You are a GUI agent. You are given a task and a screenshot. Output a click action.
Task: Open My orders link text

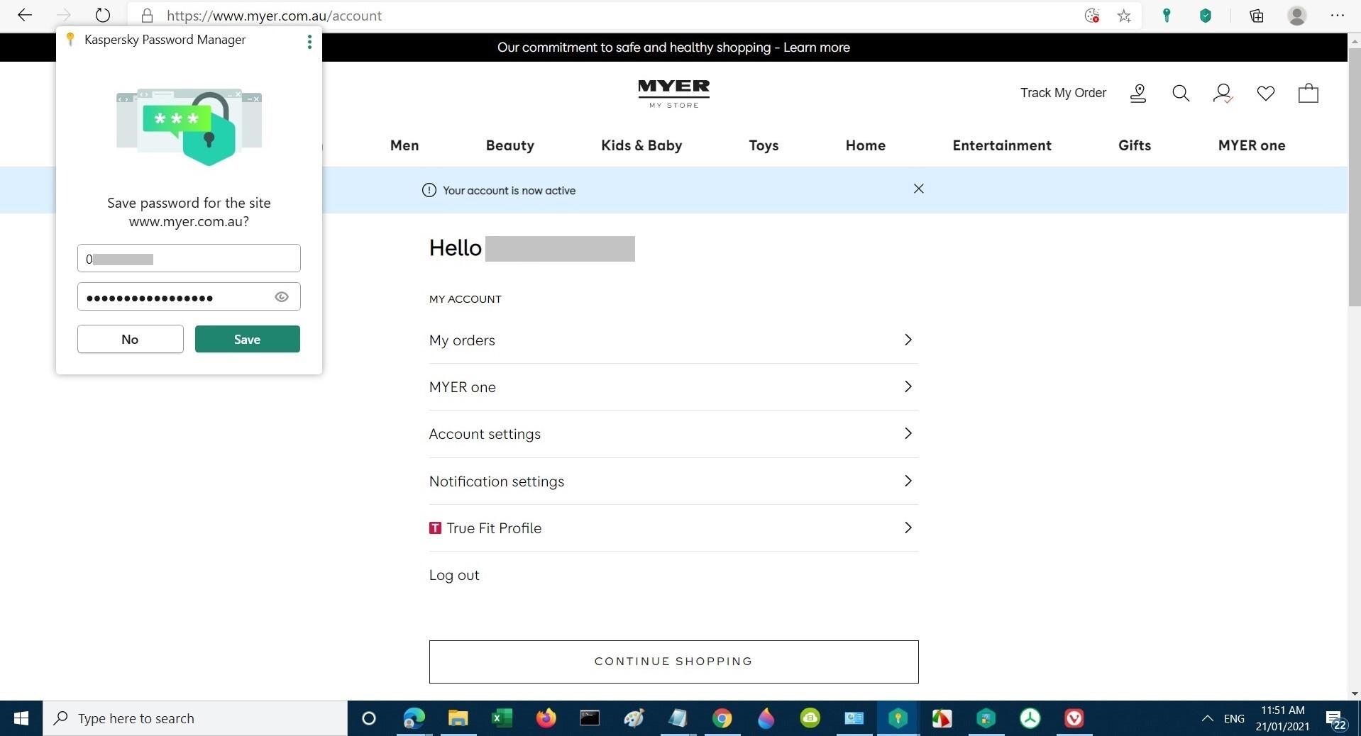(462, 340)
